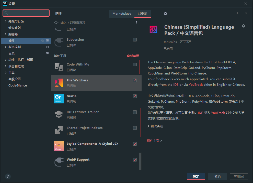Screen dimensions: 253x183
Task: Click the Styled Components & Styled JSX icon
Action: 59,146
